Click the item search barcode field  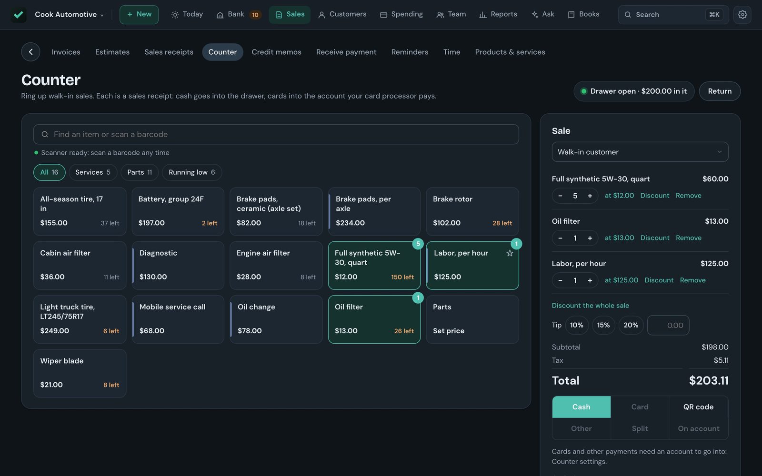tap(276, 134)
